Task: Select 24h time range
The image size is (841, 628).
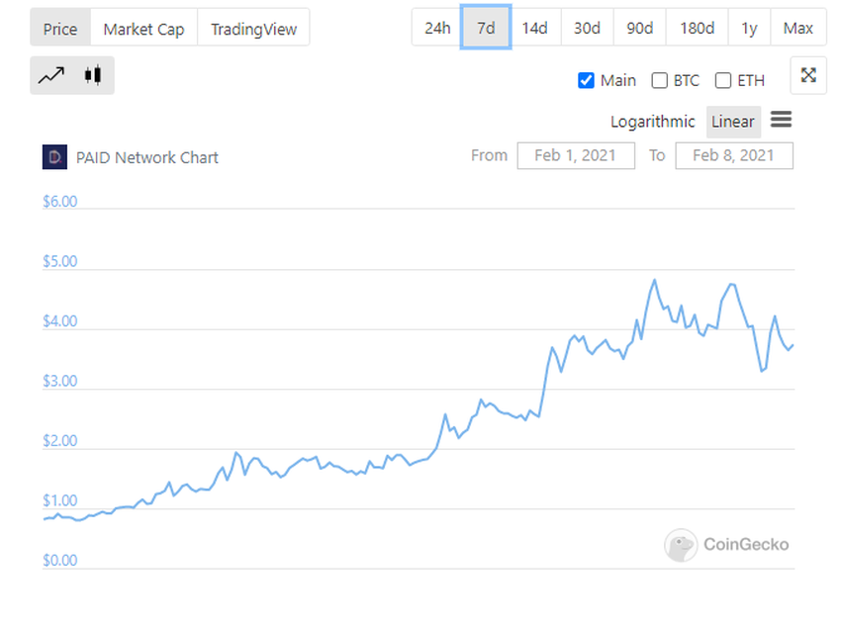Action: (x=437, y=28)
